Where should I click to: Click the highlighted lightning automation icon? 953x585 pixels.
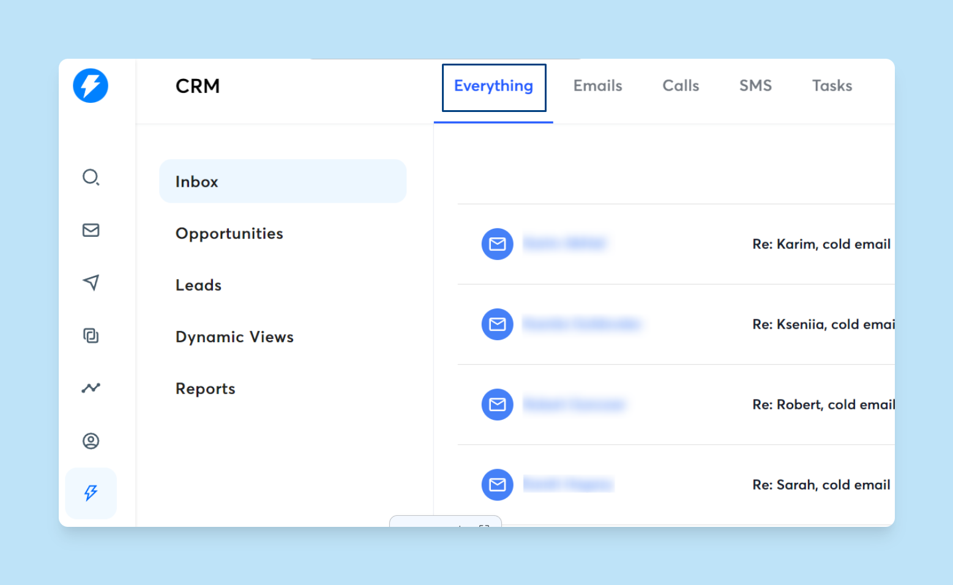click(x=91, y=493)
